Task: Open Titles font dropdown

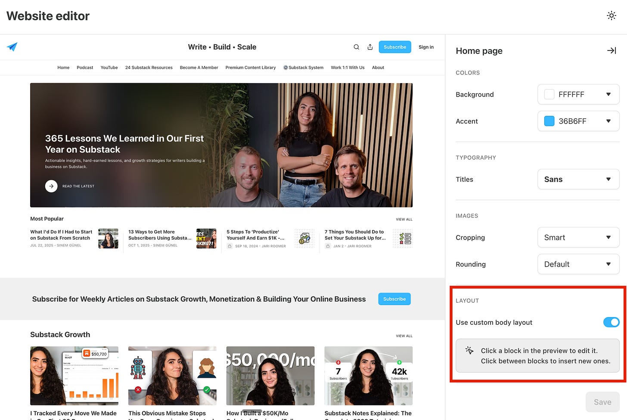Action: pos(578,179)
